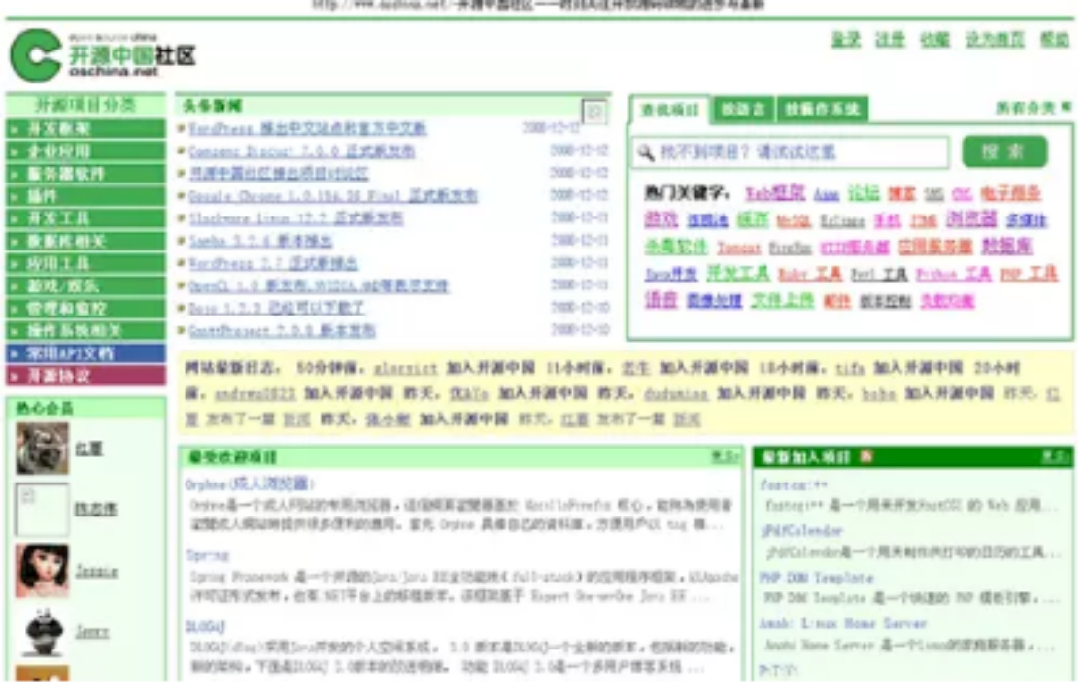
Task: Expand the 插件 category
Action: pos(85,196)
